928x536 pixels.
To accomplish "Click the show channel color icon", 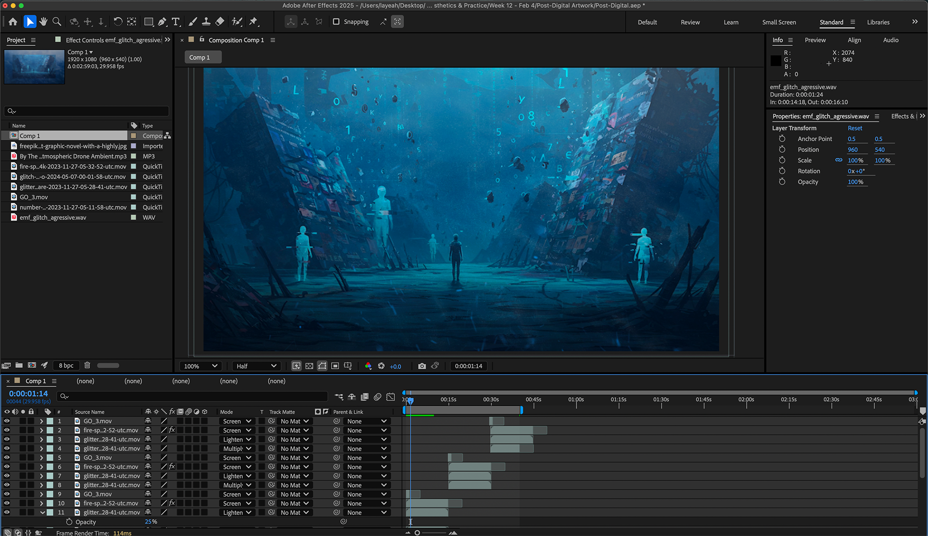I will point(368,366).
